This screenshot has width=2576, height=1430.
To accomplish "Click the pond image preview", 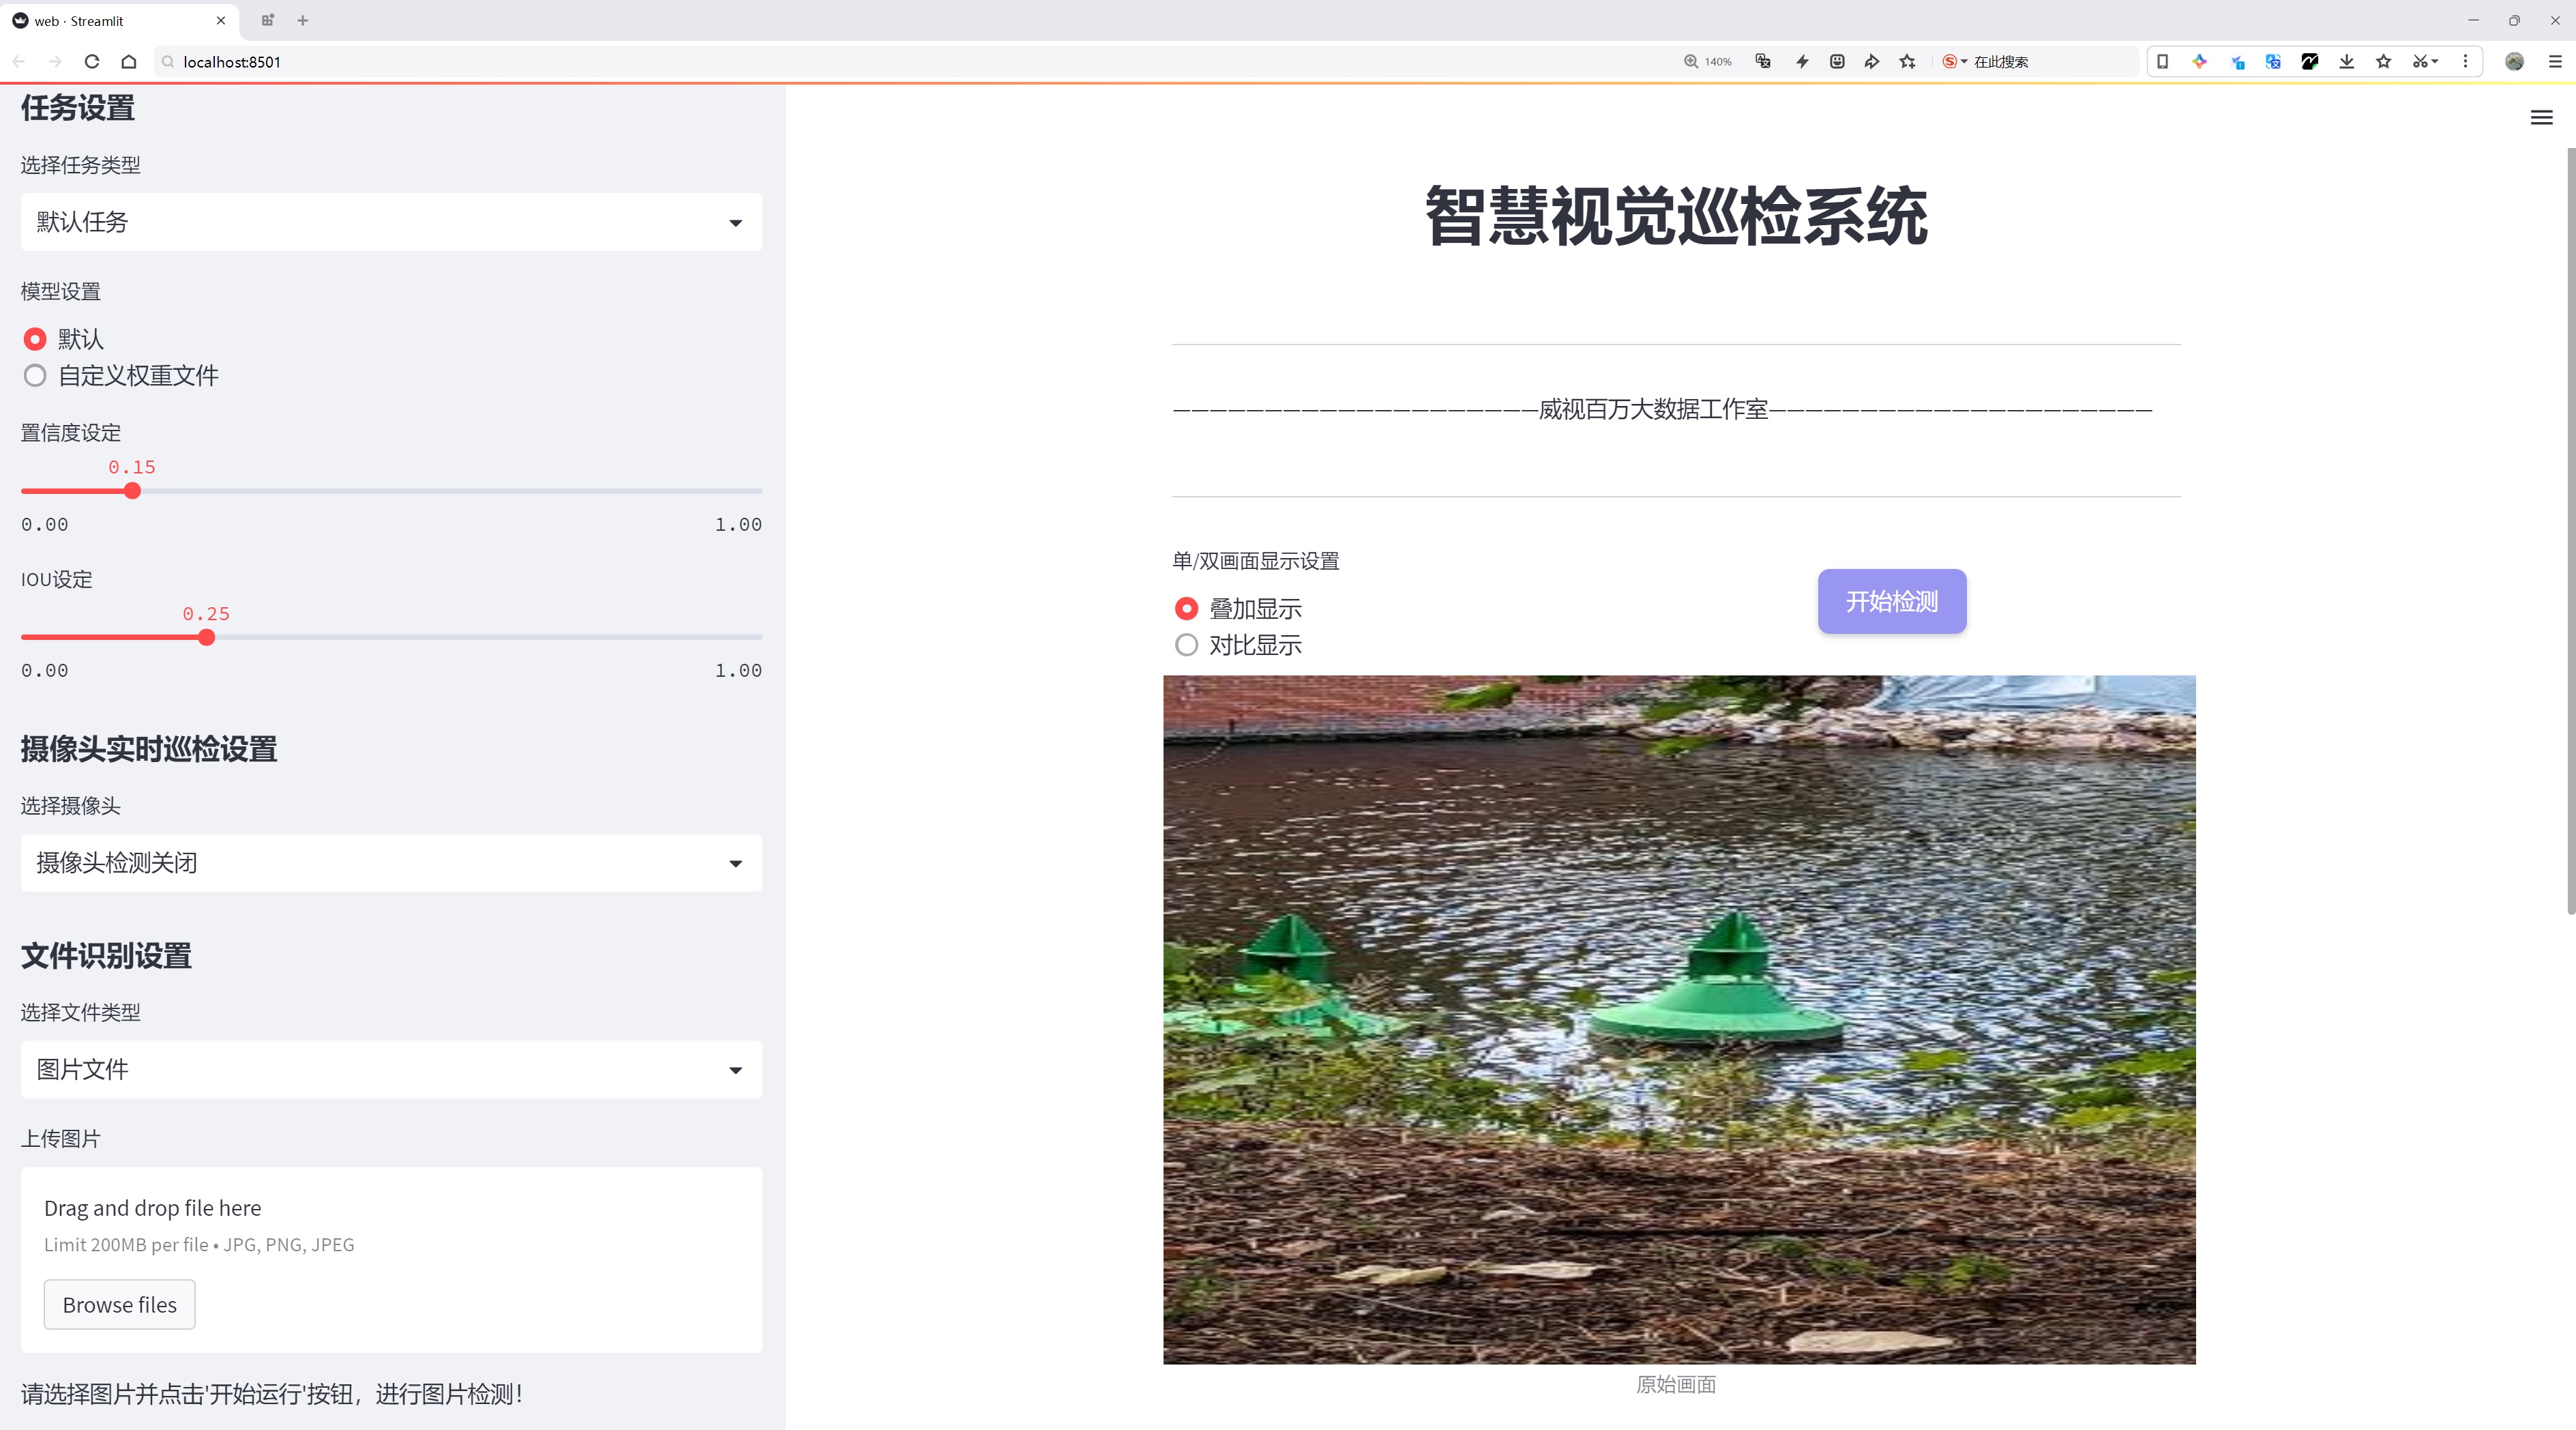I will pyautogui.click(x=1679, y=1020).
